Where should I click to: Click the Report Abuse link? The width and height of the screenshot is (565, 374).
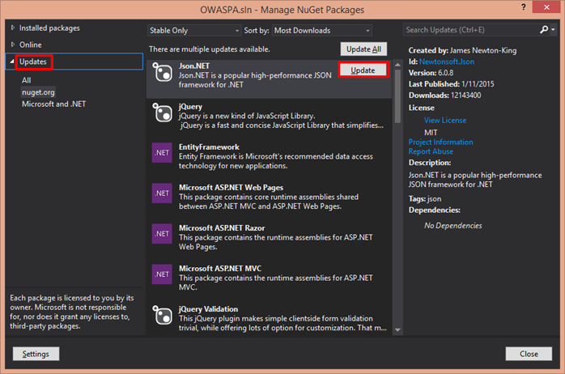pos(431,151)
